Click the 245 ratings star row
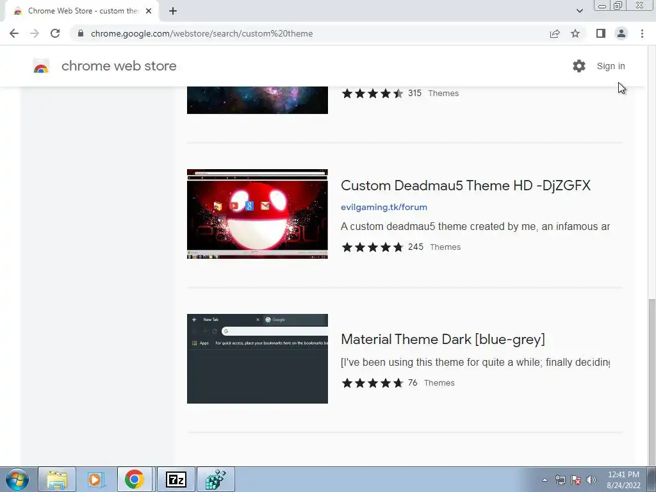This screenshot has width=656, height=492. (372, 247)
